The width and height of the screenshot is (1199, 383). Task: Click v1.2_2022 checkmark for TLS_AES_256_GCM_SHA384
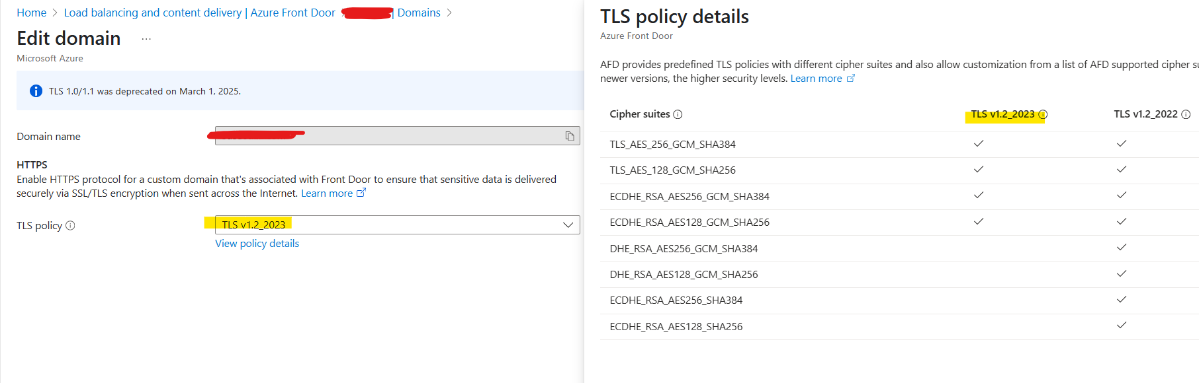pos(1122,143)
